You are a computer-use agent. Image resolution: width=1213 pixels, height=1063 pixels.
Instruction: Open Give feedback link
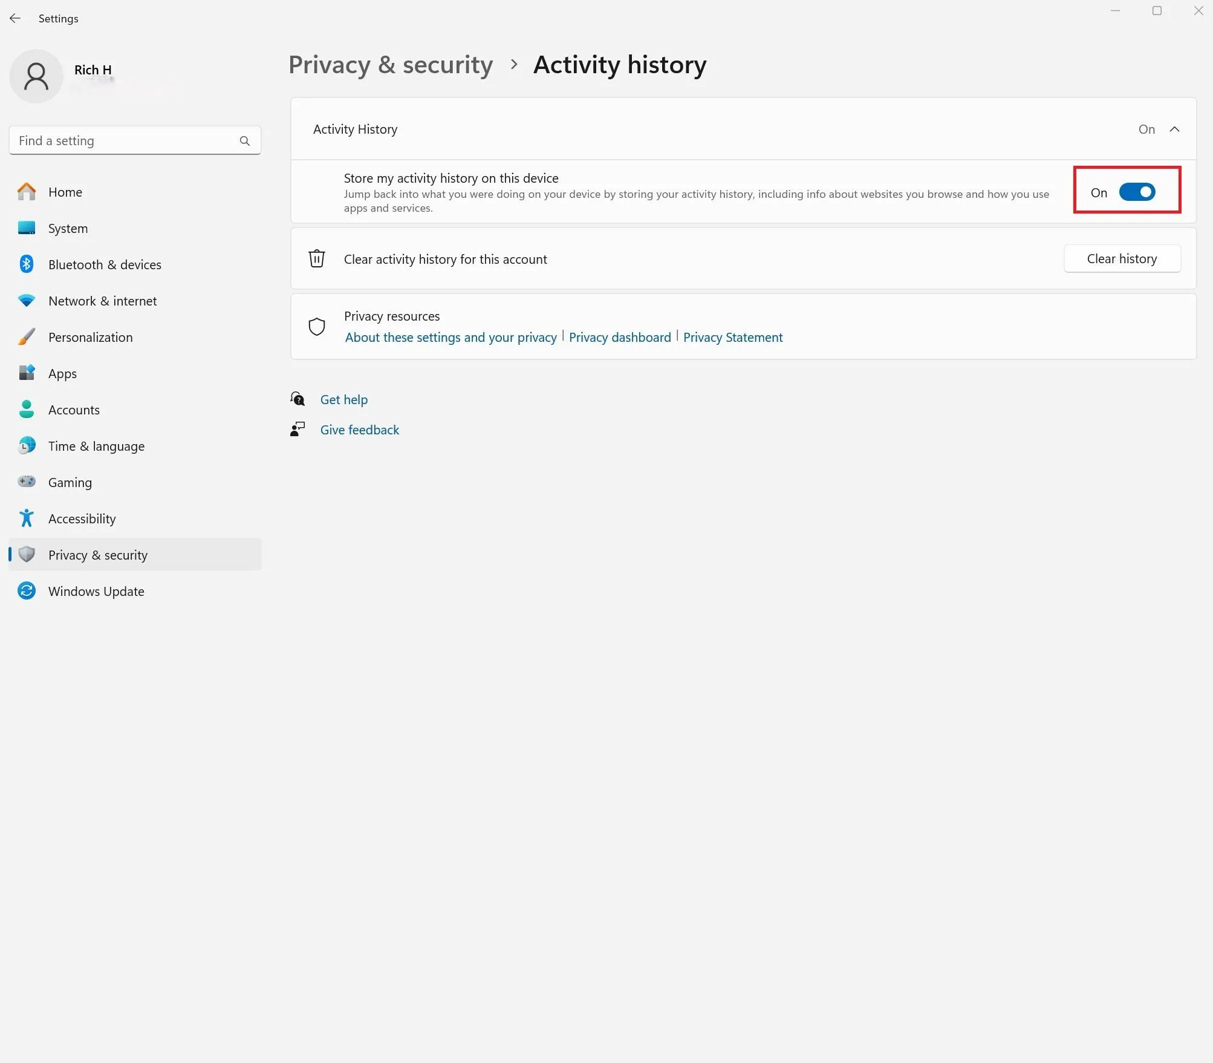pos(359,430)
